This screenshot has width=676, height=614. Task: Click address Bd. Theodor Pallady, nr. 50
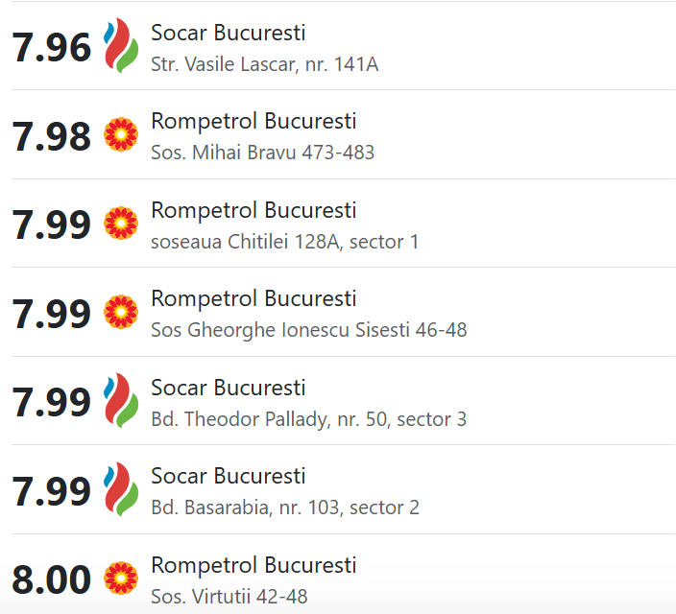[x=309, y=419]
